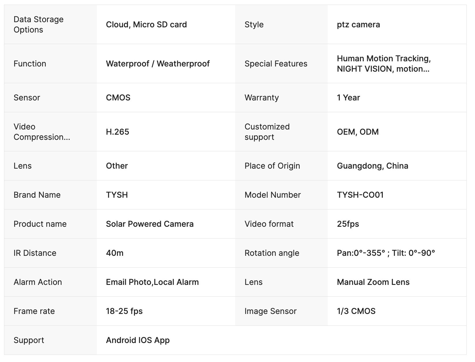
Task: Select the TYSH-CO01 model number
Action: tap(360, 195)
